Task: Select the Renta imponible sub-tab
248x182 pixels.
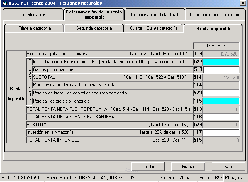Action: [214, 28]
